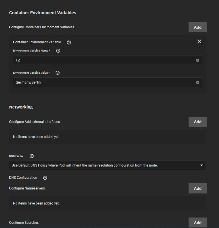Click the Configure Nameservers label
Viewport: 219px width, 228px height.
pyautogui.click(x=27, y=188)
